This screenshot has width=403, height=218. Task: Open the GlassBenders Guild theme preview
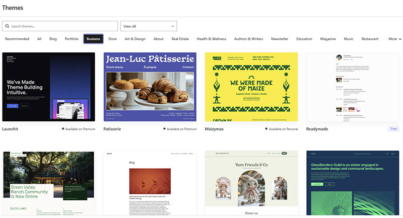tap(353, 183)
